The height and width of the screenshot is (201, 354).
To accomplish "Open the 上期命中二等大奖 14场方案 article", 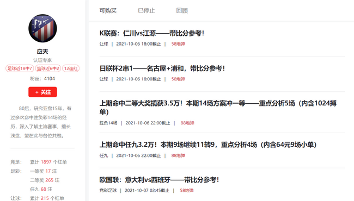I will 218,108.
